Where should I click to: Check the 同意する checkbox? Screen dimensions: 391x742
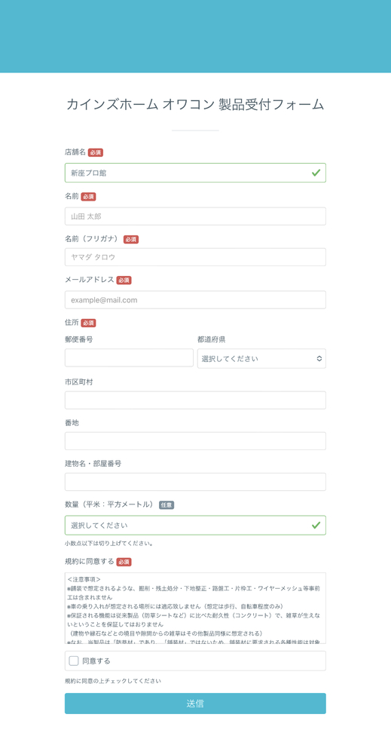(x=74, y=661)
